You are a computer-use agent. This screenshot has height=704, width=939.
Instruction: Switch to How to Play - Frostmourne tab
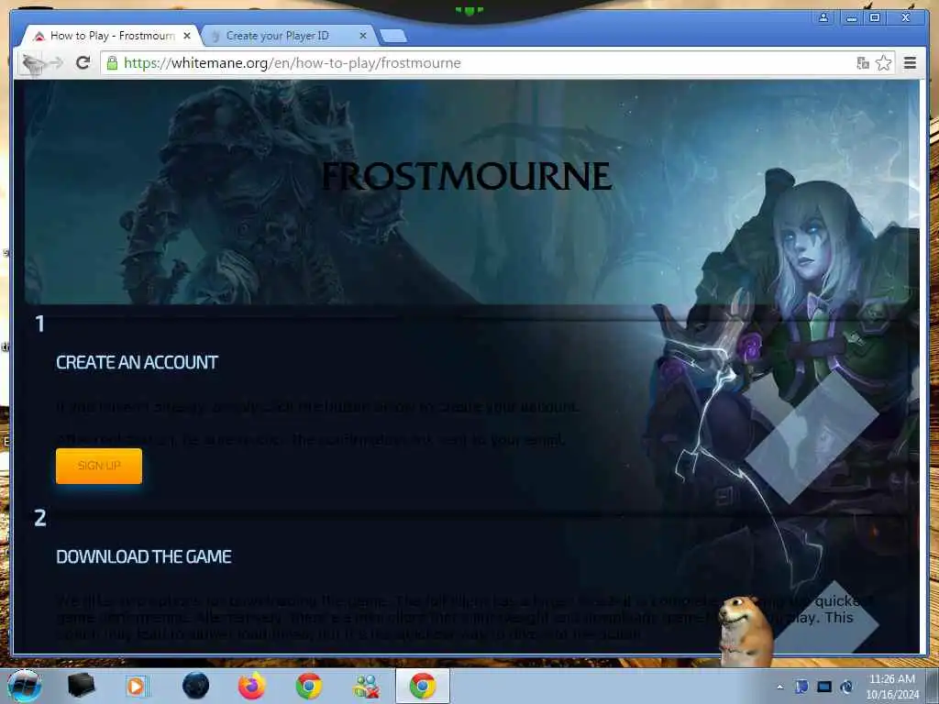click(x=112, y=36)
